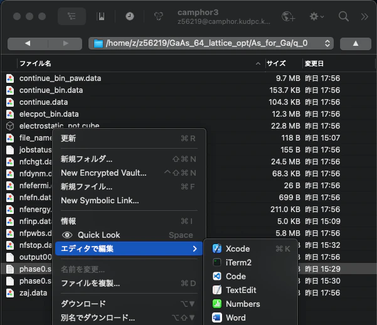
Task: Select file zaj.data
Action: tap(33, 293)
